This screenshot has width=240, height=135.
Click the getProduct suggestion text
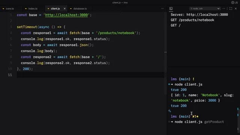[x=214, y=122]
